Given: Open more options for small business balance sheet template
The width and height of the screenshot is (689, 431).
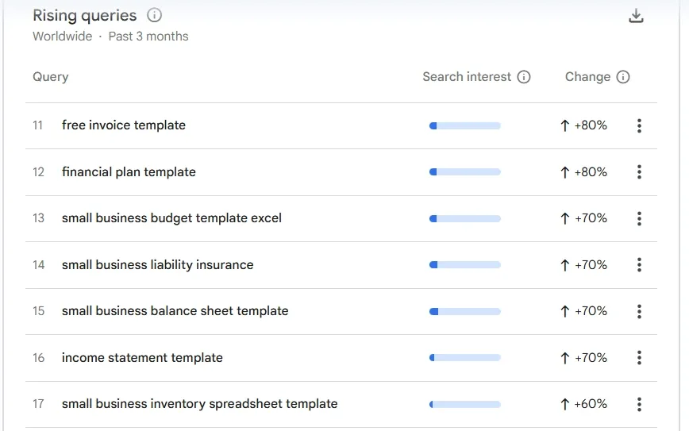Looking at the screenshot, I should [639, 311].
